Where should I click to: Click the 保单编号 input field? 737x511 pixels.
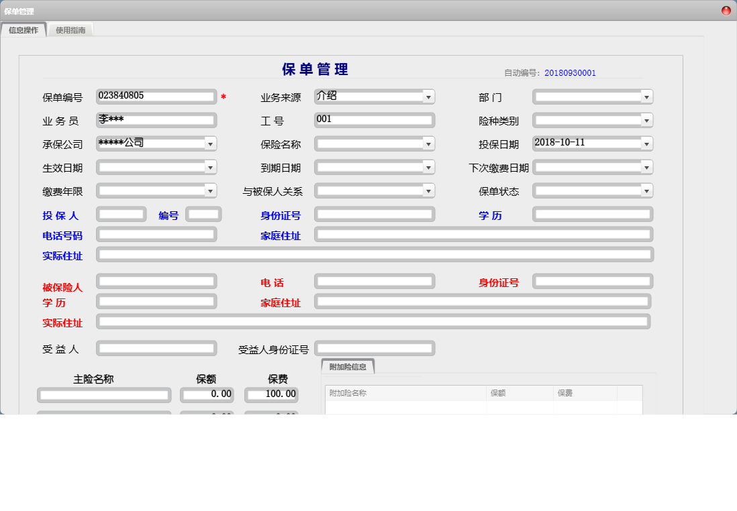[x=156, y=97]
